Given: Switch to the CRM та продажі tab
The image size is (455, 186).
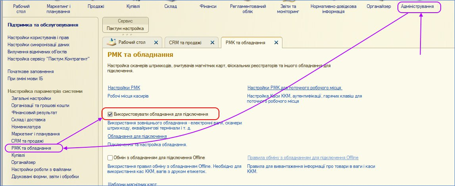Looking at the screenshot, I should tap(185, 43).
